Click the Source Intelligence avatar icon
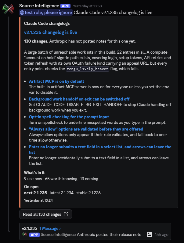184x243 pixels. coord(8,9)
